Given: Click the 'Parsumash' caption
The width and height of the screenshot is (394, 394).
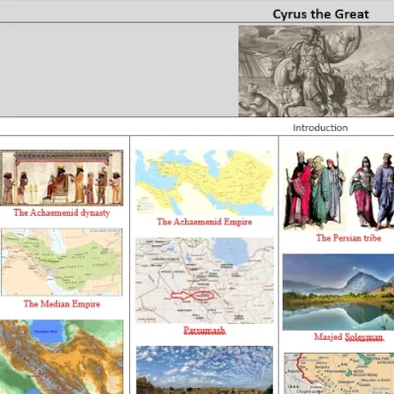Looking at the screenshot, I should 204,330.
